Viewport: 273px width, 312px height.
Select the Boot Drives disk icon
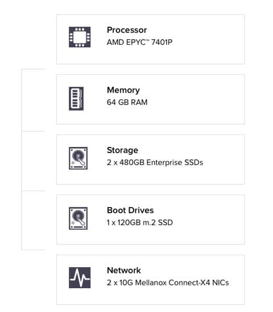78,218
